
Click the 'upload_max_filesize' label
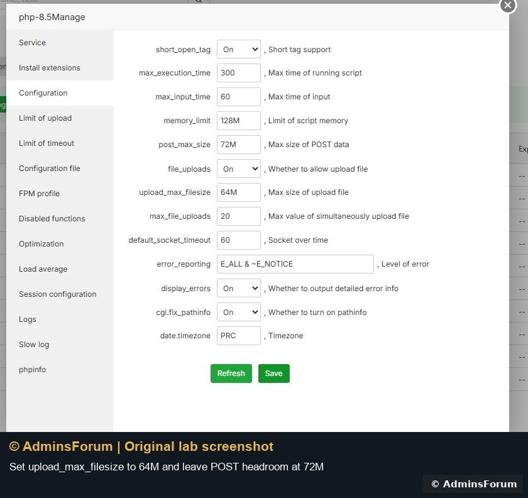point(175,192)
